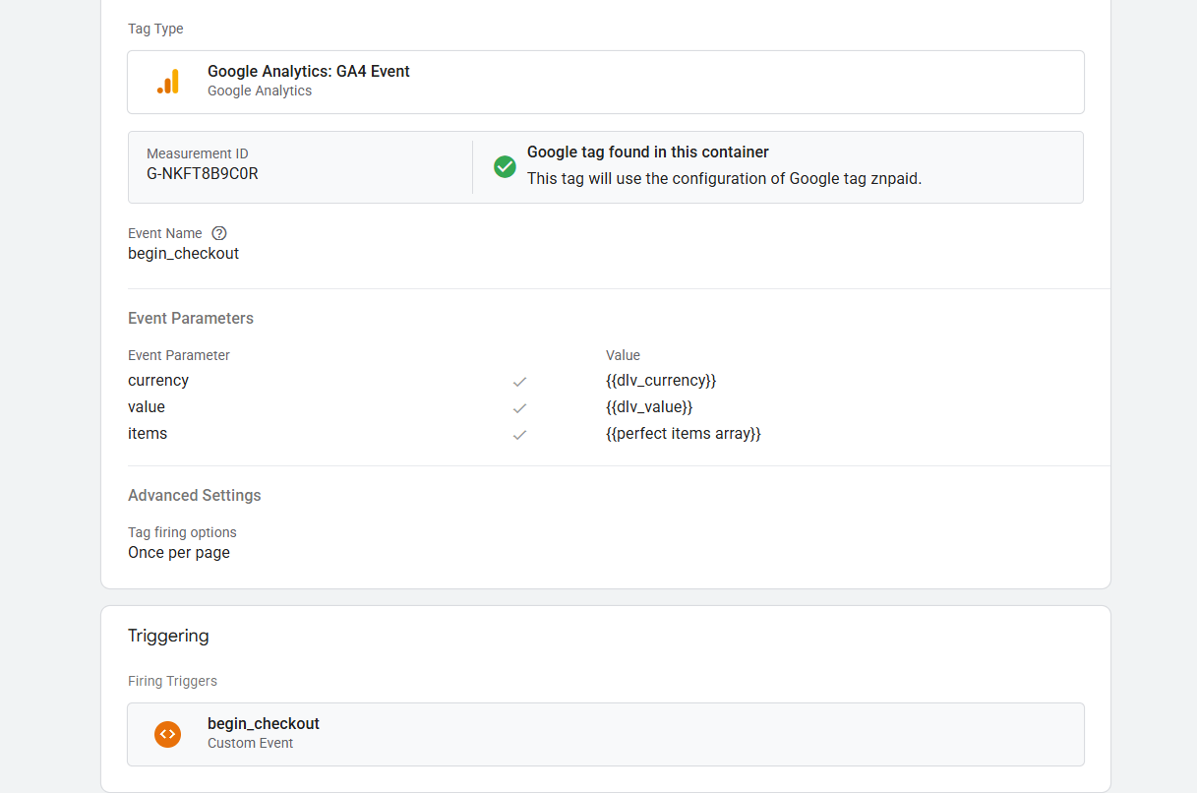Click the items event parameter name

point(148,434)
